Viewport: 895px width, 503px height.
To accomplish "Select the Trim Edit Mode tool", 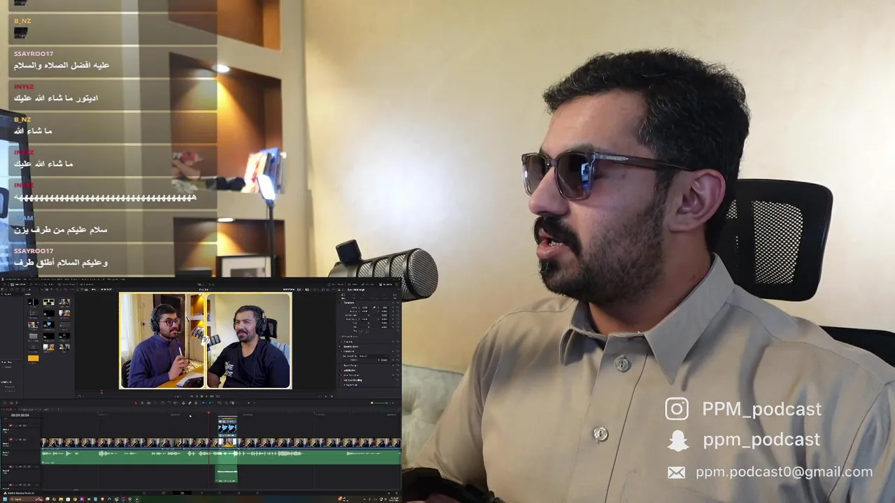I will (143, 403).
